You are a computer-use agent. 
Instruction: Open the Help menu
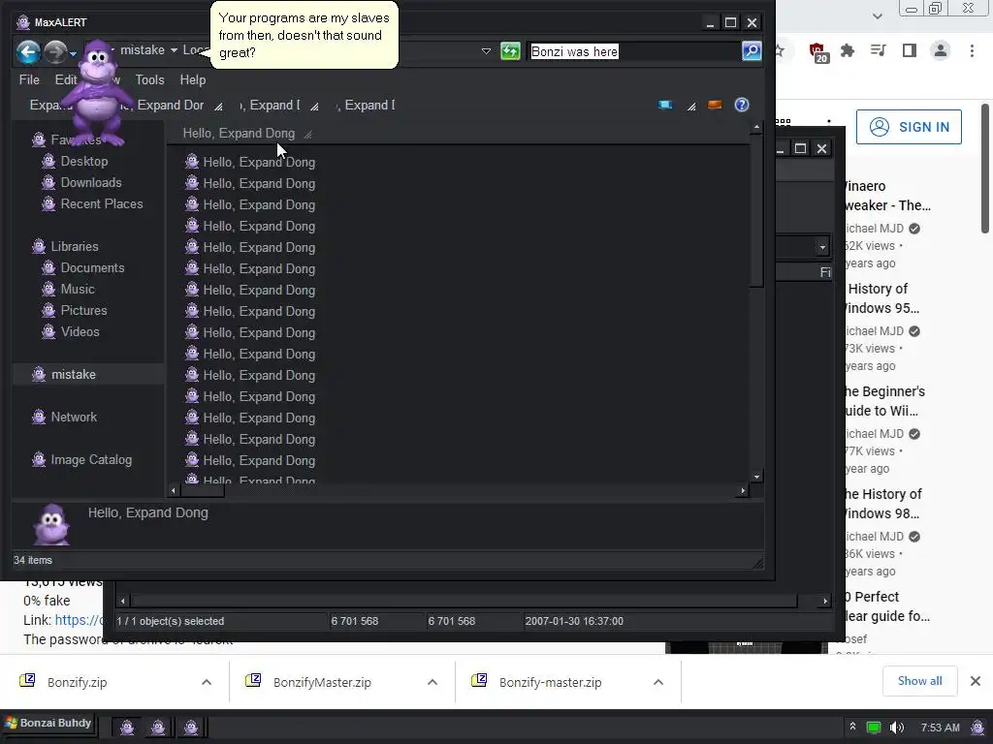193,79
